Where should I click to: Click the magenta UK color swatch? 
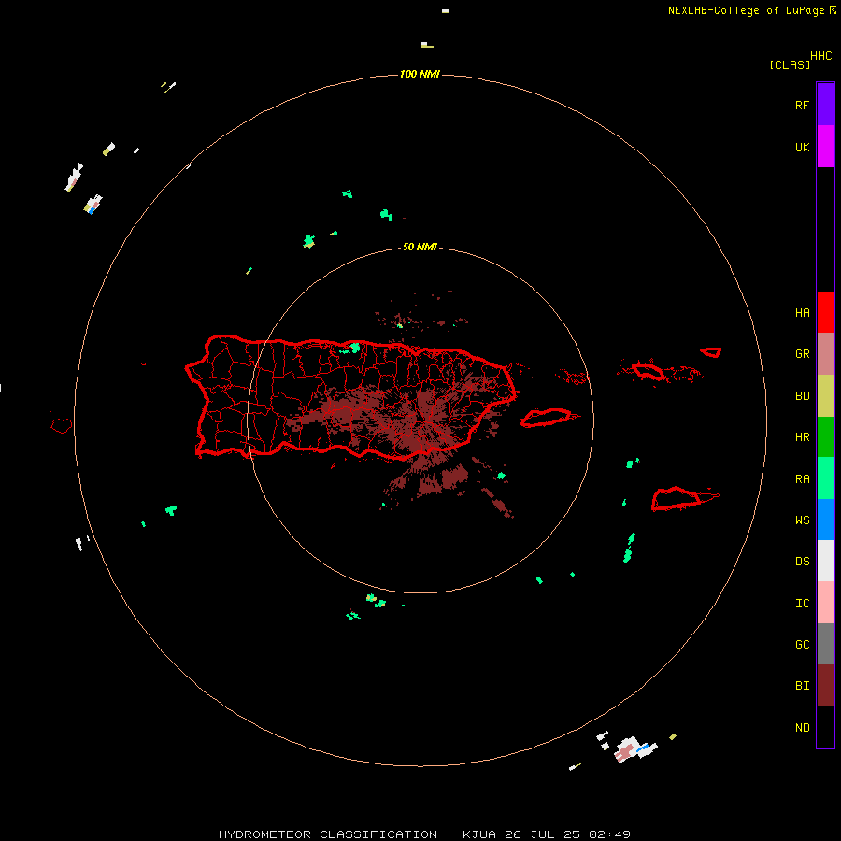tap(825, 147)
